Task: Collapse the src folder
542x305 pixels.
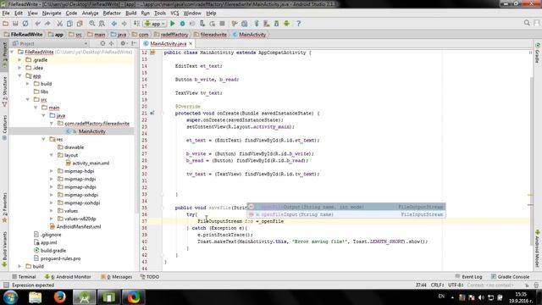Action: pos(28,100)
